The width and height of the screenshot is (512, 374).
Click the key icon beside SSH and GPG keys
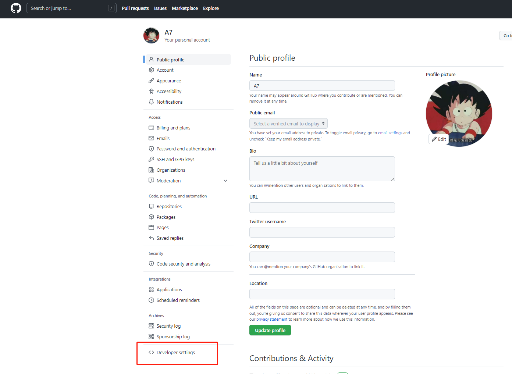151,159
